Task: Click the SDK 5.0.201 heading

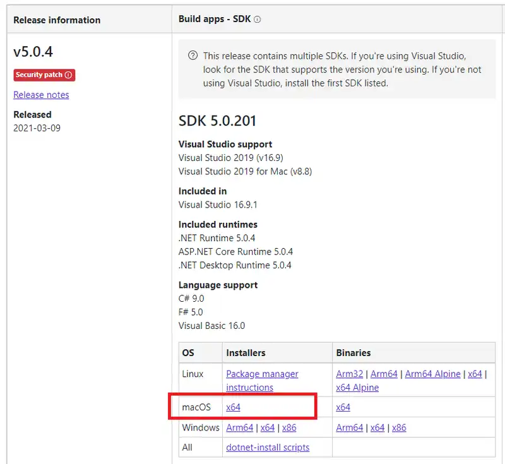Action: [217, 121]
